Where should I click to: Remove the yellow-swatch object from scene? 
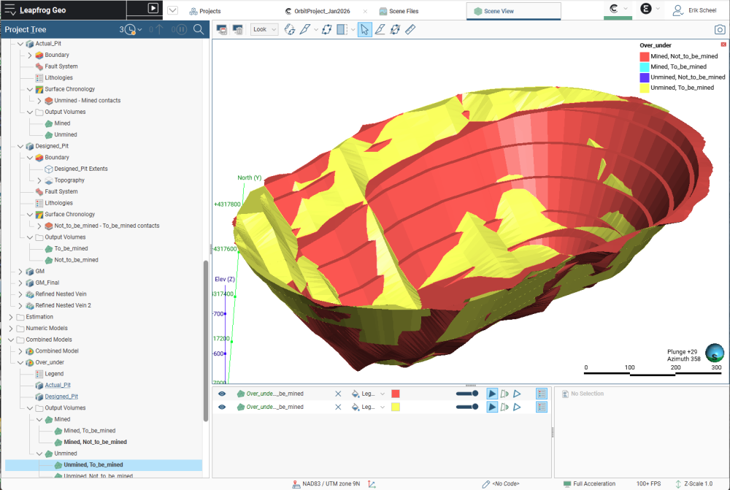pos(338,407)
